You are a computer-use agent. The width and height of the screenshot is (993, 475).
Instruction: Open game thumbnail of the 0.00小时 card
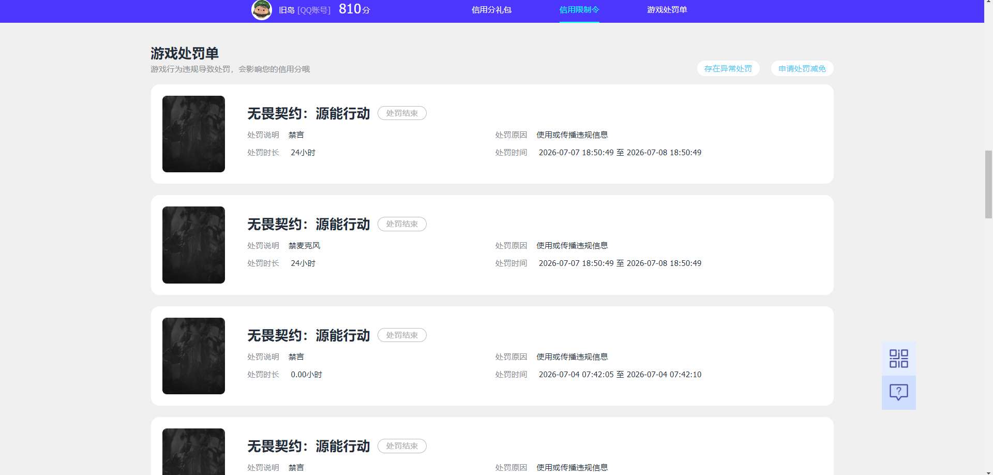coord(193,356)
